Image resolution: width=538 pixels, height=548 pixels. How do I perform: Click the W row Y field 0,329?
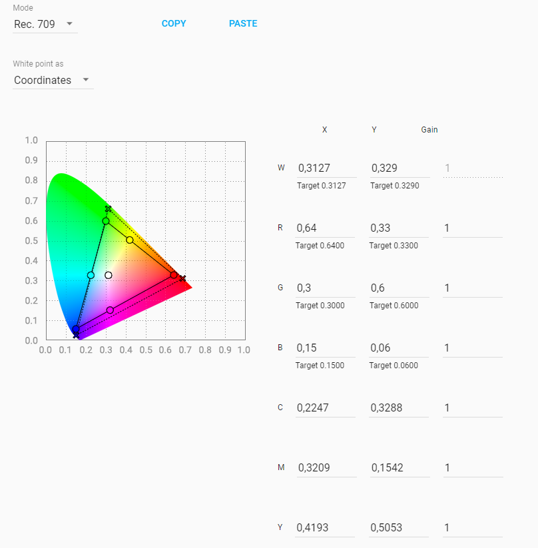400,168
